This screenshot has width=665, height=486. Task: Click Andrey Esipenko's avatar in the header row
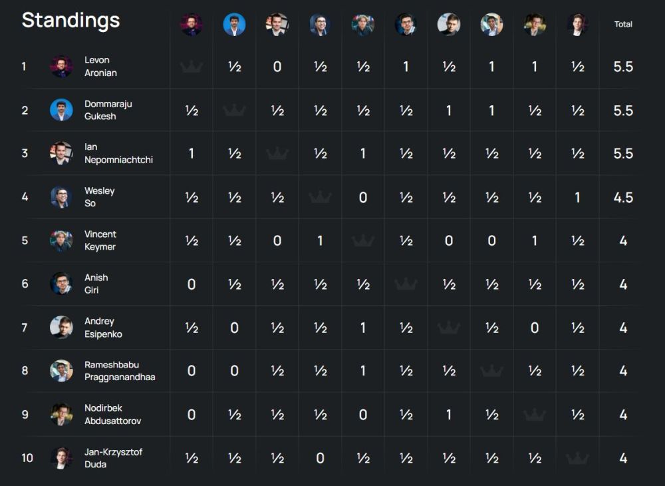pos(449,25)
